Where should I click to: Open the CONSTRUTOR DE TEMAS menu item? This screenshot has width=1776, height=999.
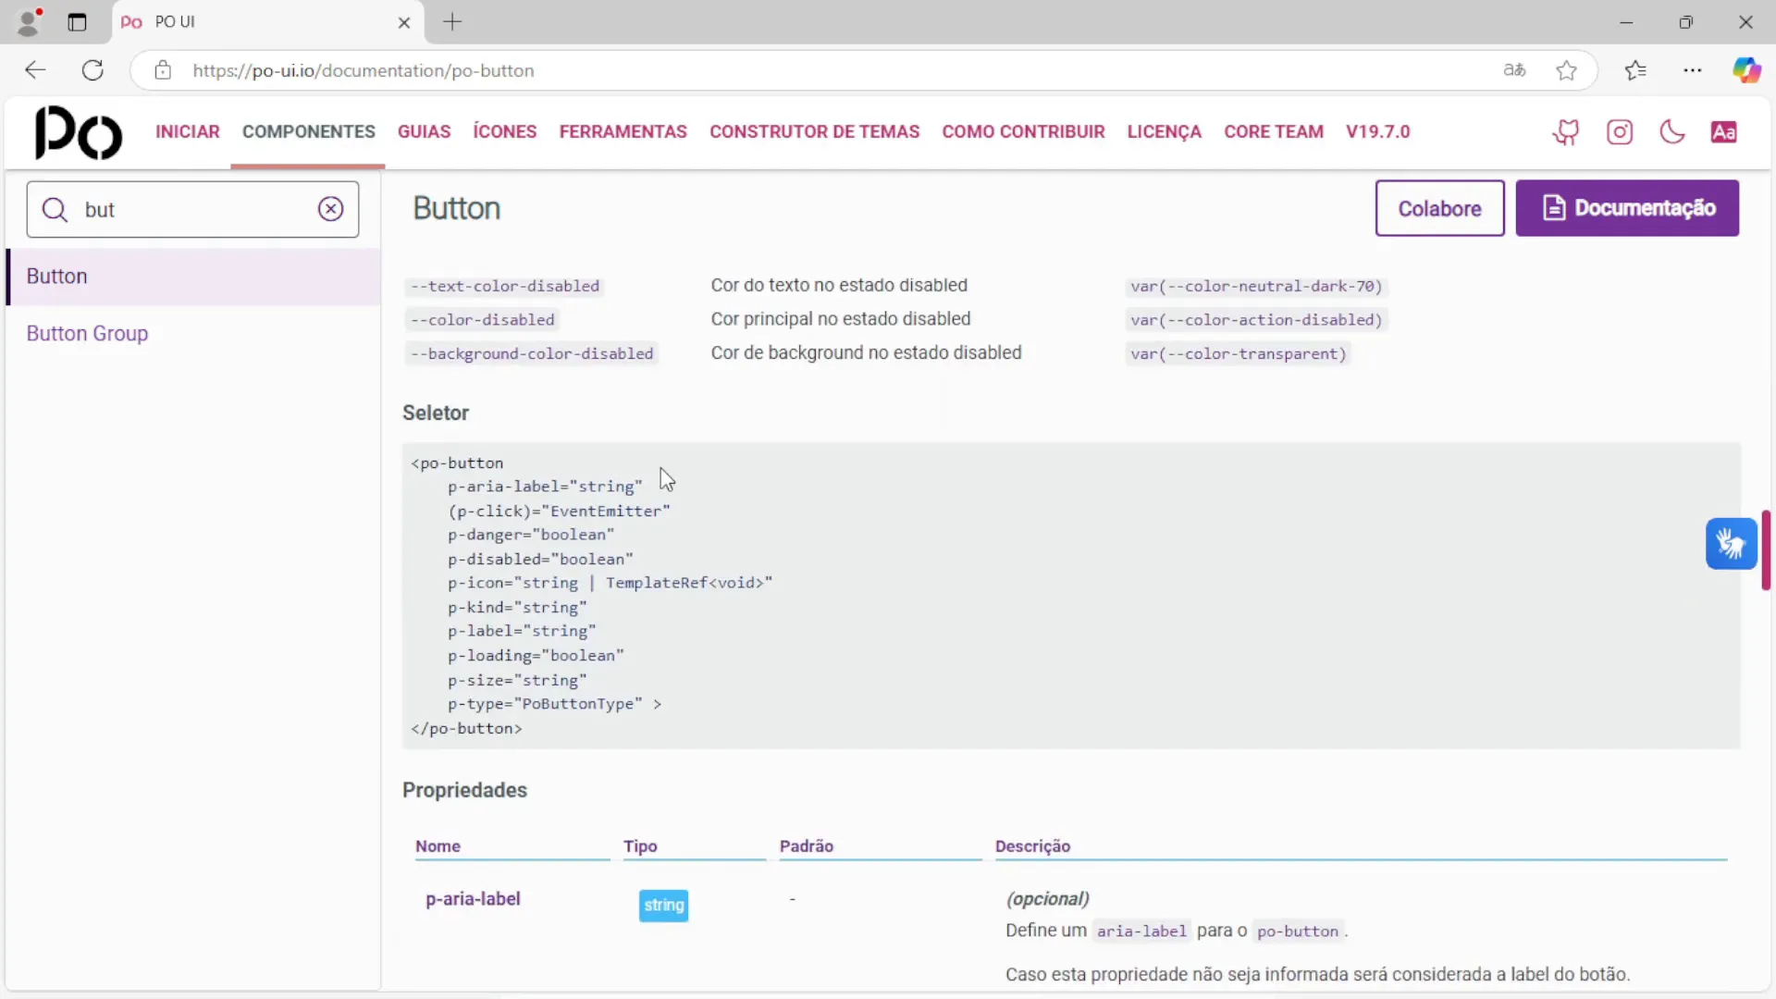tap(815, 131)
